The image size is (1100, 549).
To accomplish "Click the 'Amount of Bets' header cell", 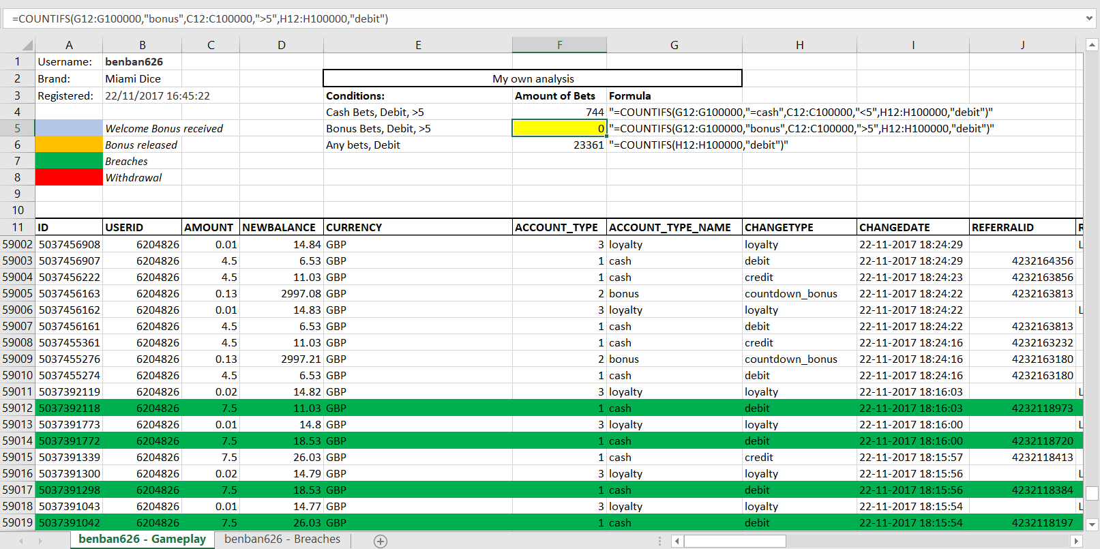I will tap(559, 95).
